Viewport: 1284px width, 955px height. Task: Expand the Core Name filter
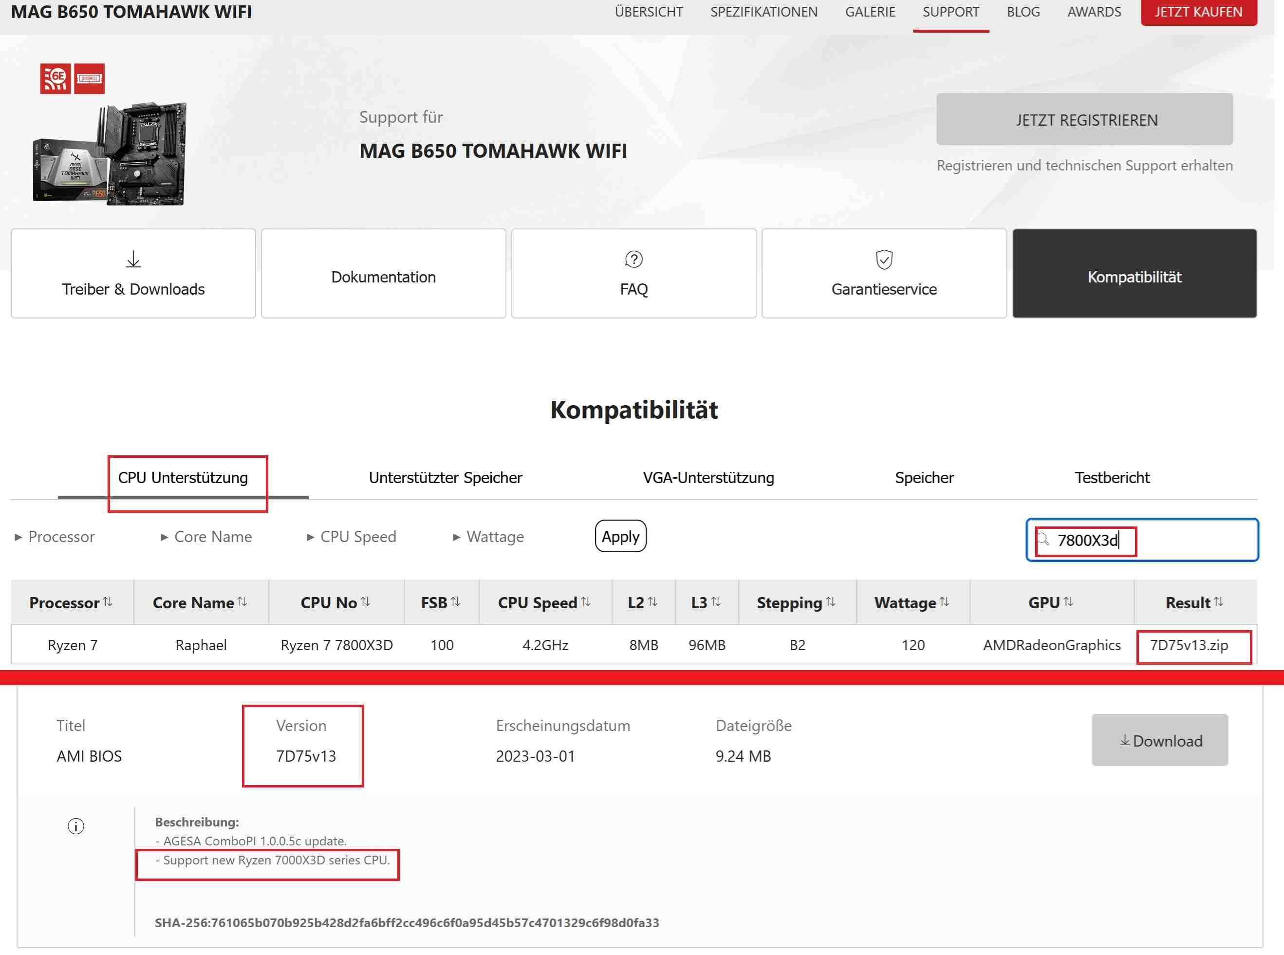tap(205, 537)
